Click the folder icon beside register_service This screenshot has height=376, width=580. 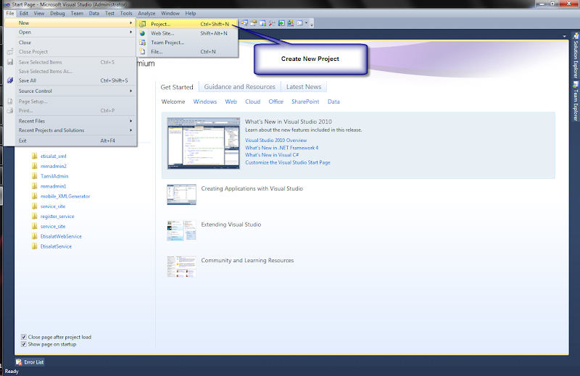click(34, 216)
